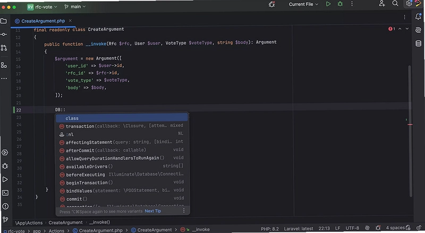Open the Notifications bell panel

point(418,17)
